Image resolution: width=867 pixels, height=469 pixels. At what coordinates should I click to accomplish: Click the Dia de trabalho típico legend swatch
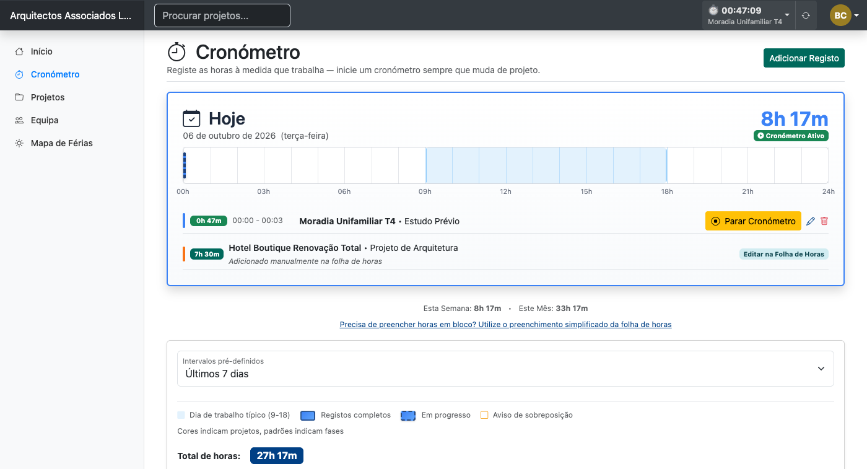pos(181,415)
